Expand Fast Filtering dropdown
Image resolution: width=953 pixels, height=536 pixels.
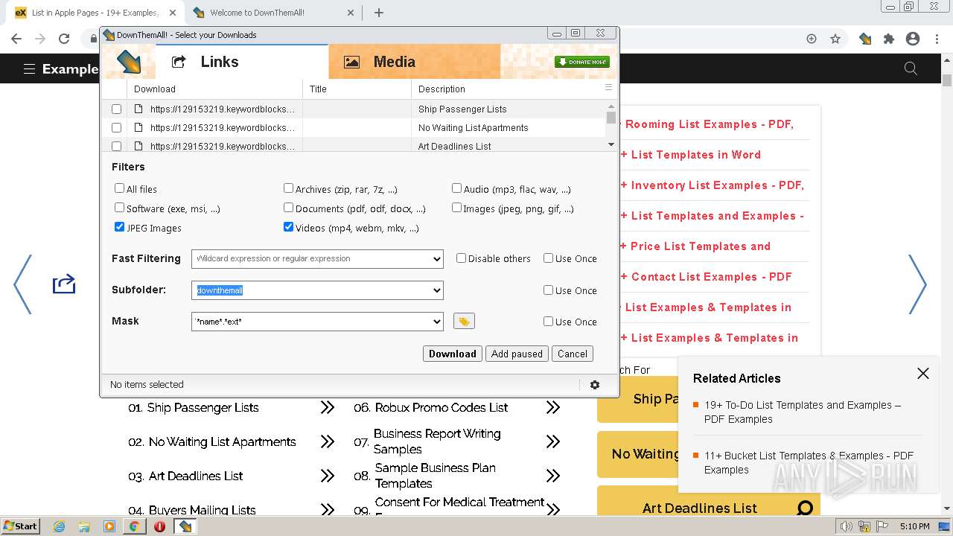436,259
